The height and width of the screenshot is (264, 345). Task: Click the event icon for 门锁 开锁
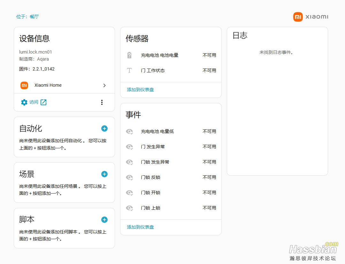click(x=129, y=193)
